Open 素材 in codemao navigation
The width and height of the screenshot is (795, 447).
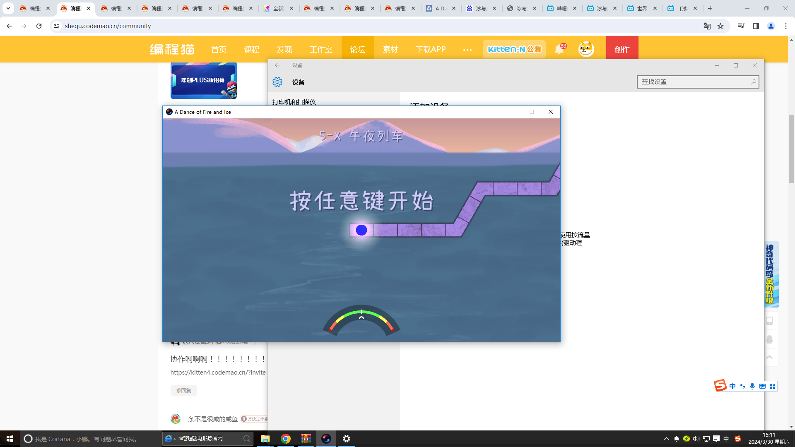[390, 49]
